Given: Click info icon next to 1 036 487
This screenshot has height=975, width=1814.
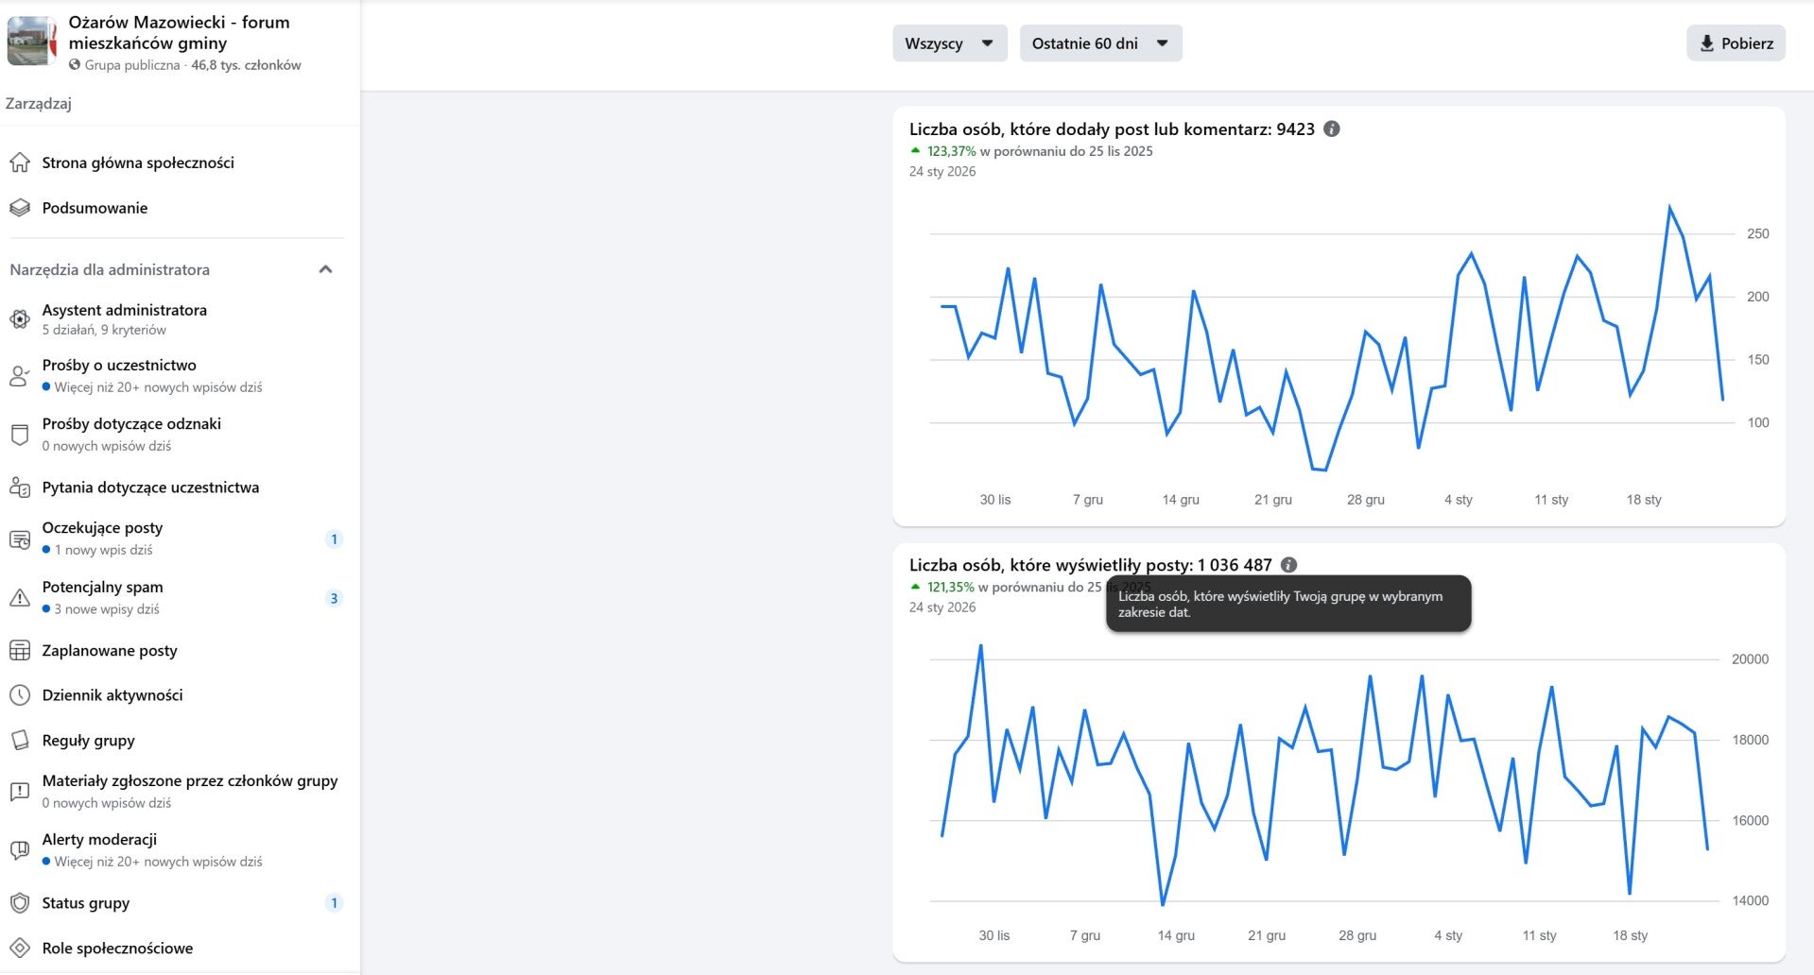Looking at the screenshot, I should click(x=1288, y=565).
